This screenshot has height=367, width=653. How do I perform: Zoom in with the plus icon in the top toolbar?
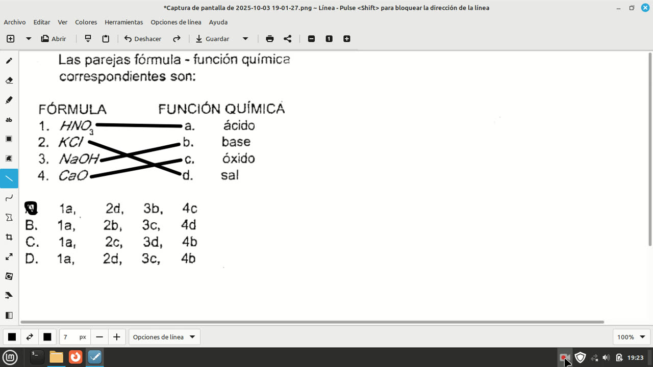(x=347, y=39)
